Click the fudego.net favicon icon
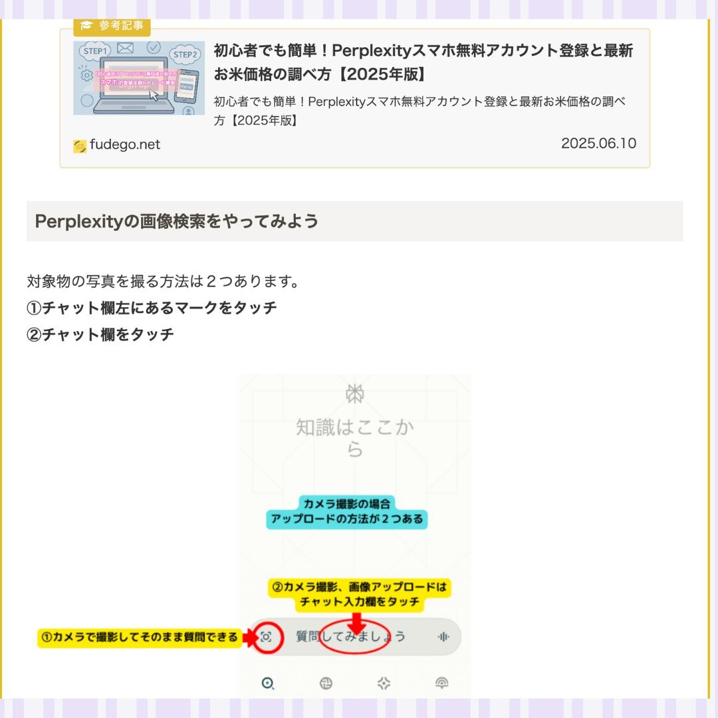718x718 pixels. point(80,146)
